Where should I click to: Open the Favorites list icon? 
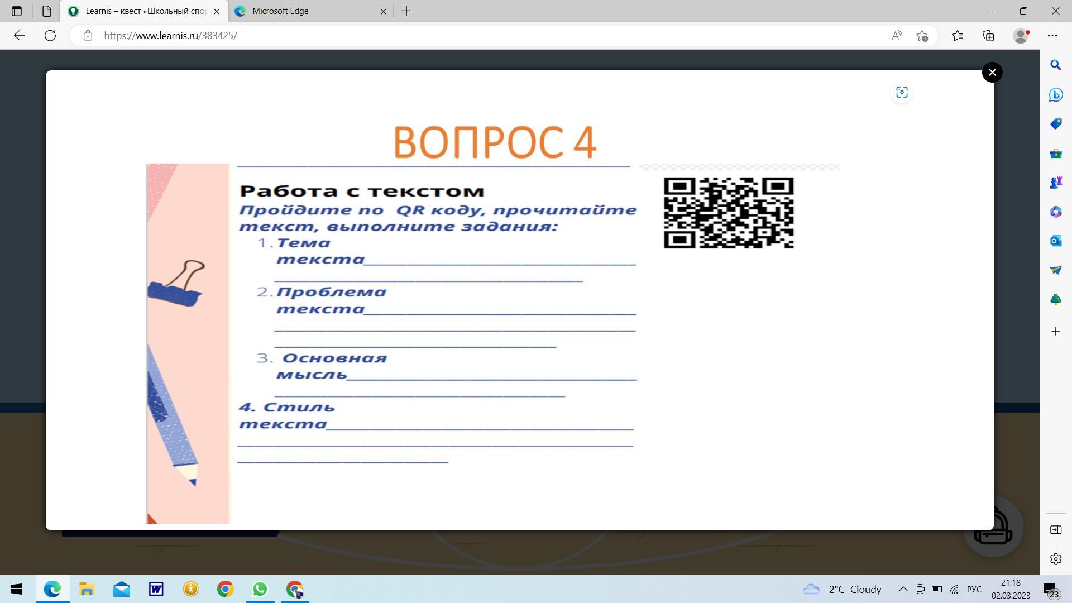click(958, 36)
